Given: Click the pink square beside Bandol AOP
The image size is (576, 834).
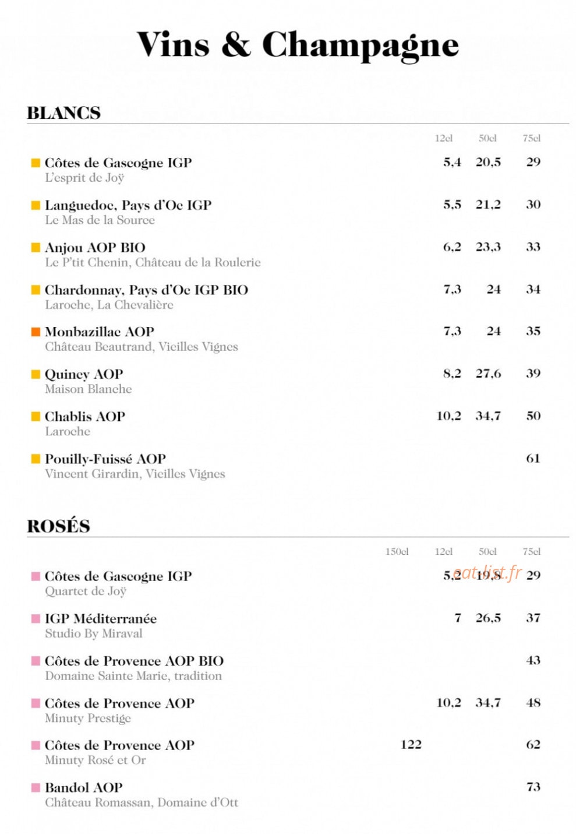Looking at the screenshot, I should coord(36,787).
